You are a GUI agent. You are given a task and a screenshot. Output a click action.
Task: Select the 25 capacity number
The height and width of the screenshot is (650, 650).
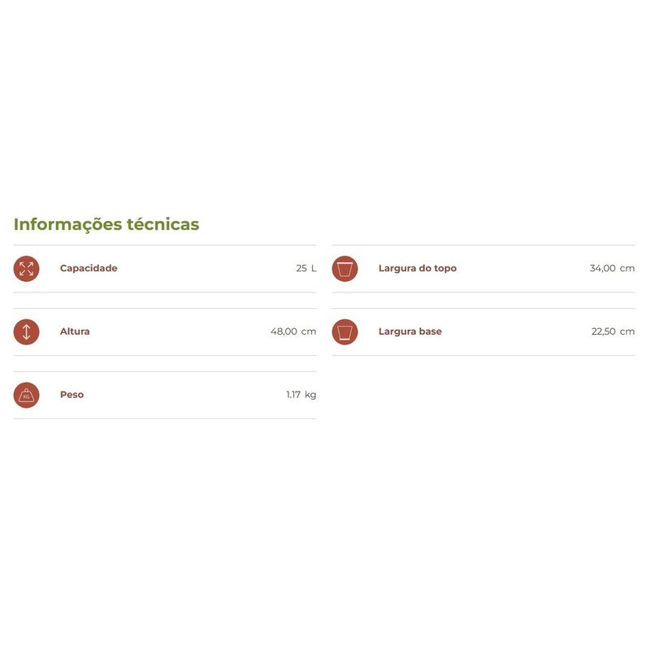tap(301, 268)
